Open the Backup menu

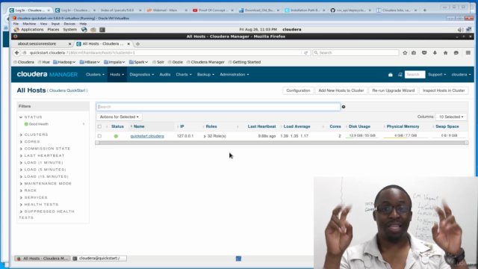tap(205, 75)
